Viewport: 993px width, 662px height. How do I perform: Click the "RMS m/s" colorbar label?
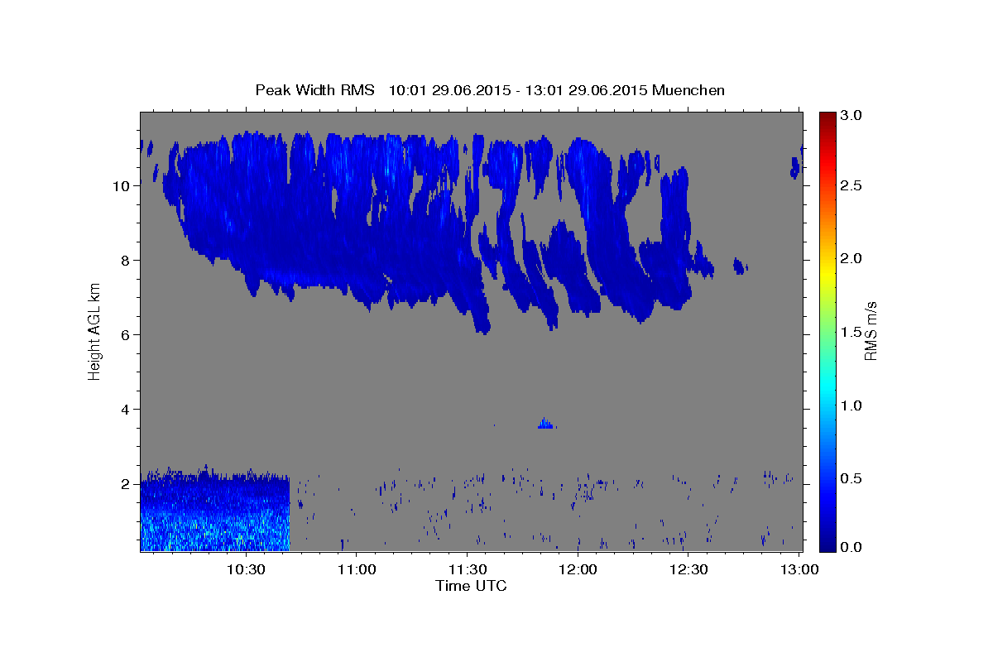click(x=871, y=330)
